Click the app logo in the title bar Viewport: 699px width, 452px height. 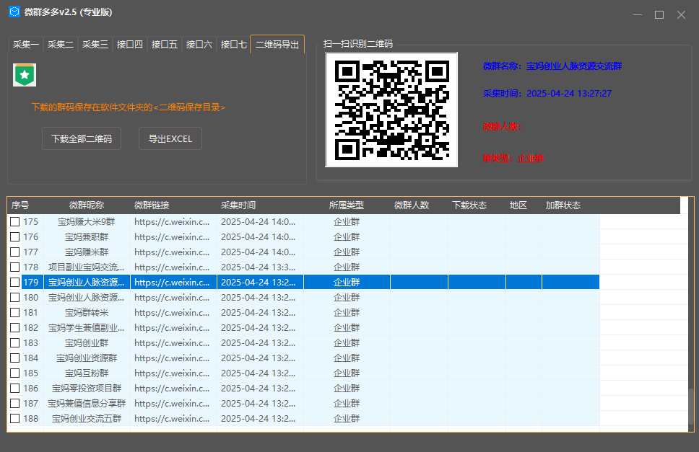pyautogui.click(x=14, y=12)
